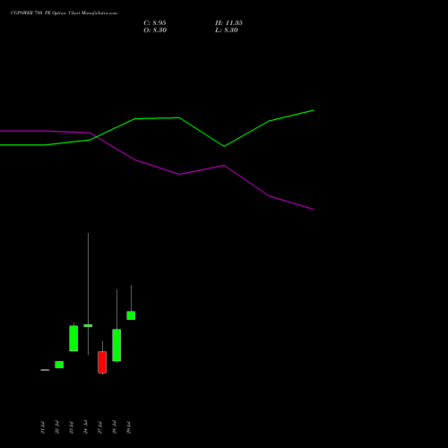Select the low value L: 8.30
Screen dimensions: 448x448
227,30
